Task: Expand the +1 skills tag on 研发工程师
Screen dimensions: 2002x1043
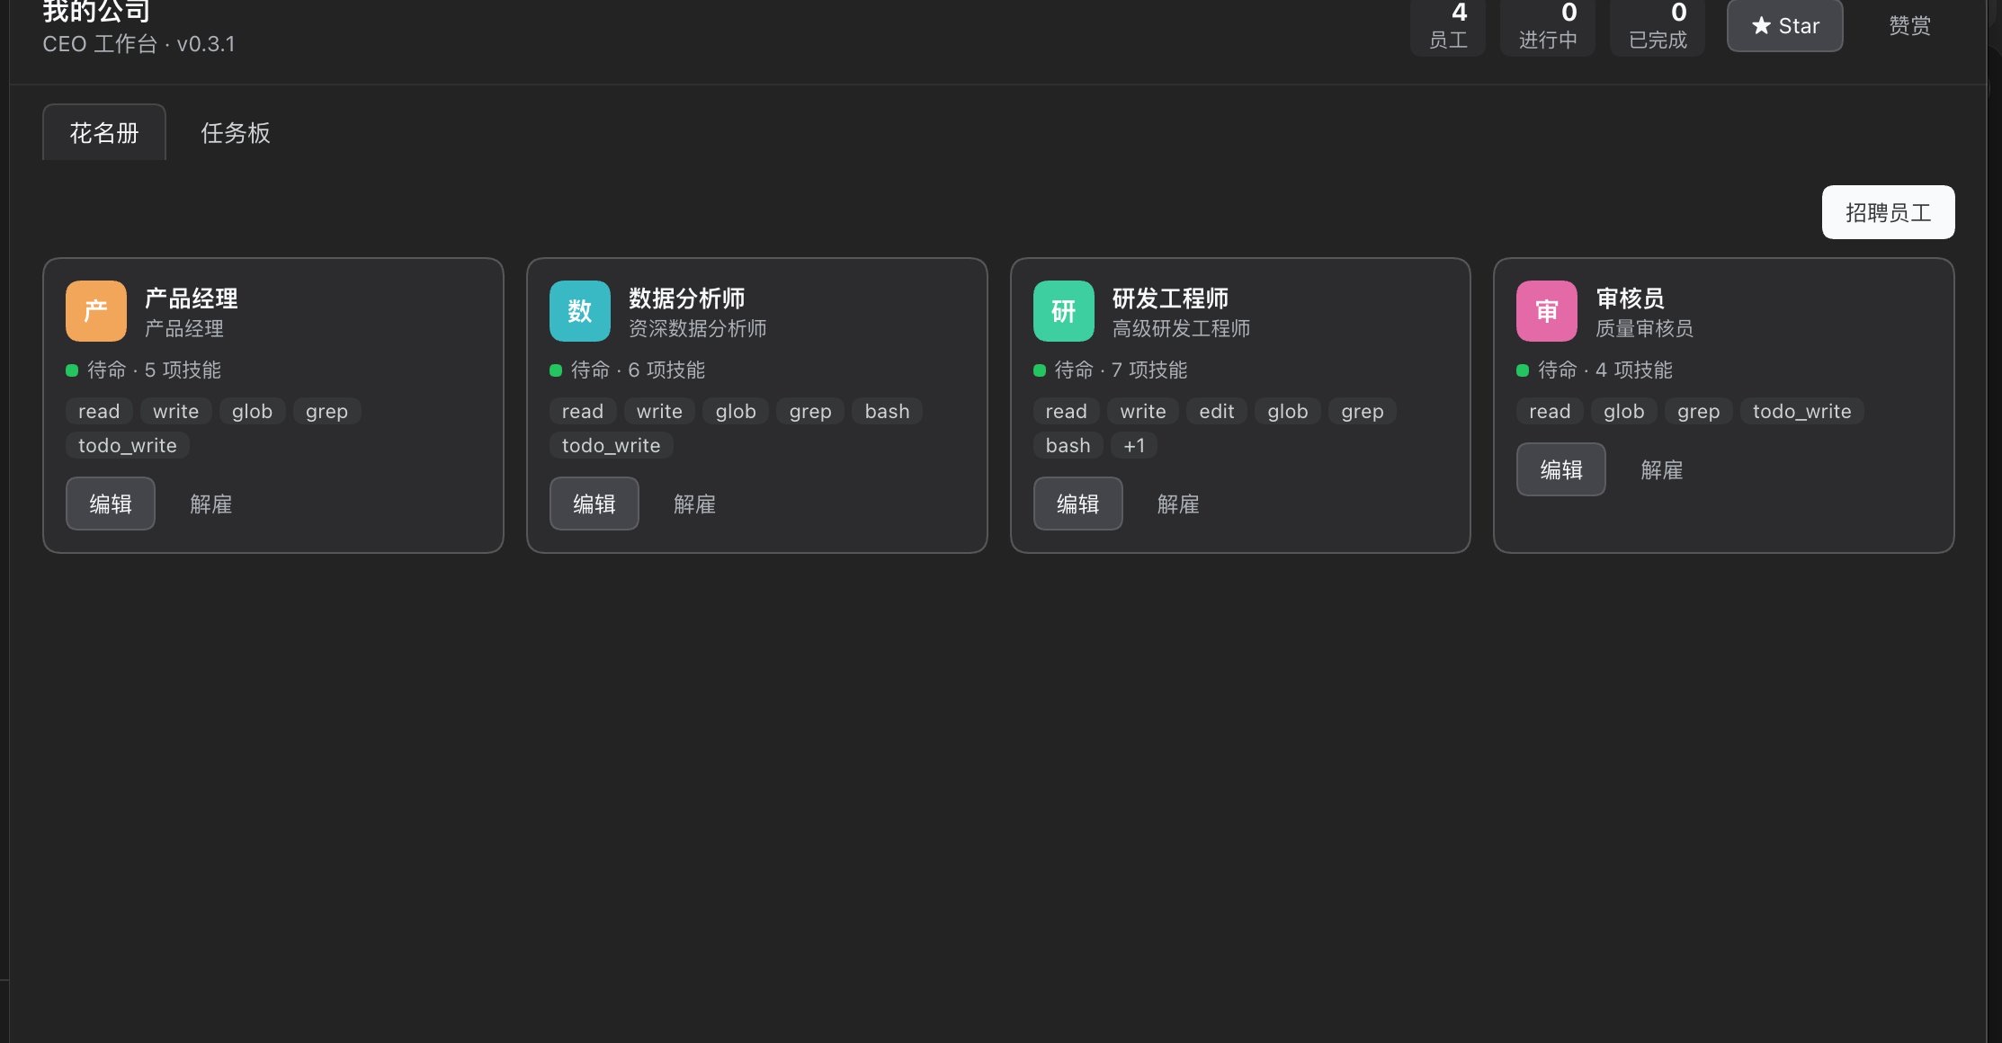Action: point(1134,445)
